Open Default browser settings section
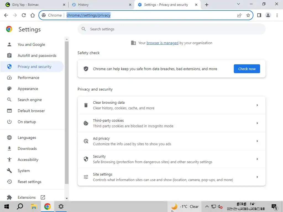This screenshot has height=212, width=283. coord(32,111)
